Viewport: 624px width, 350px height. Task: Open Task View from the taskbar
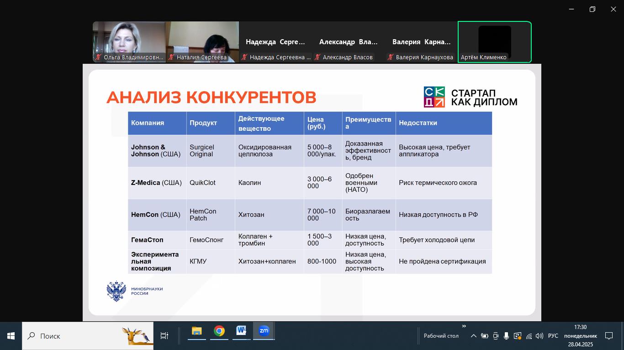(164, 336)
